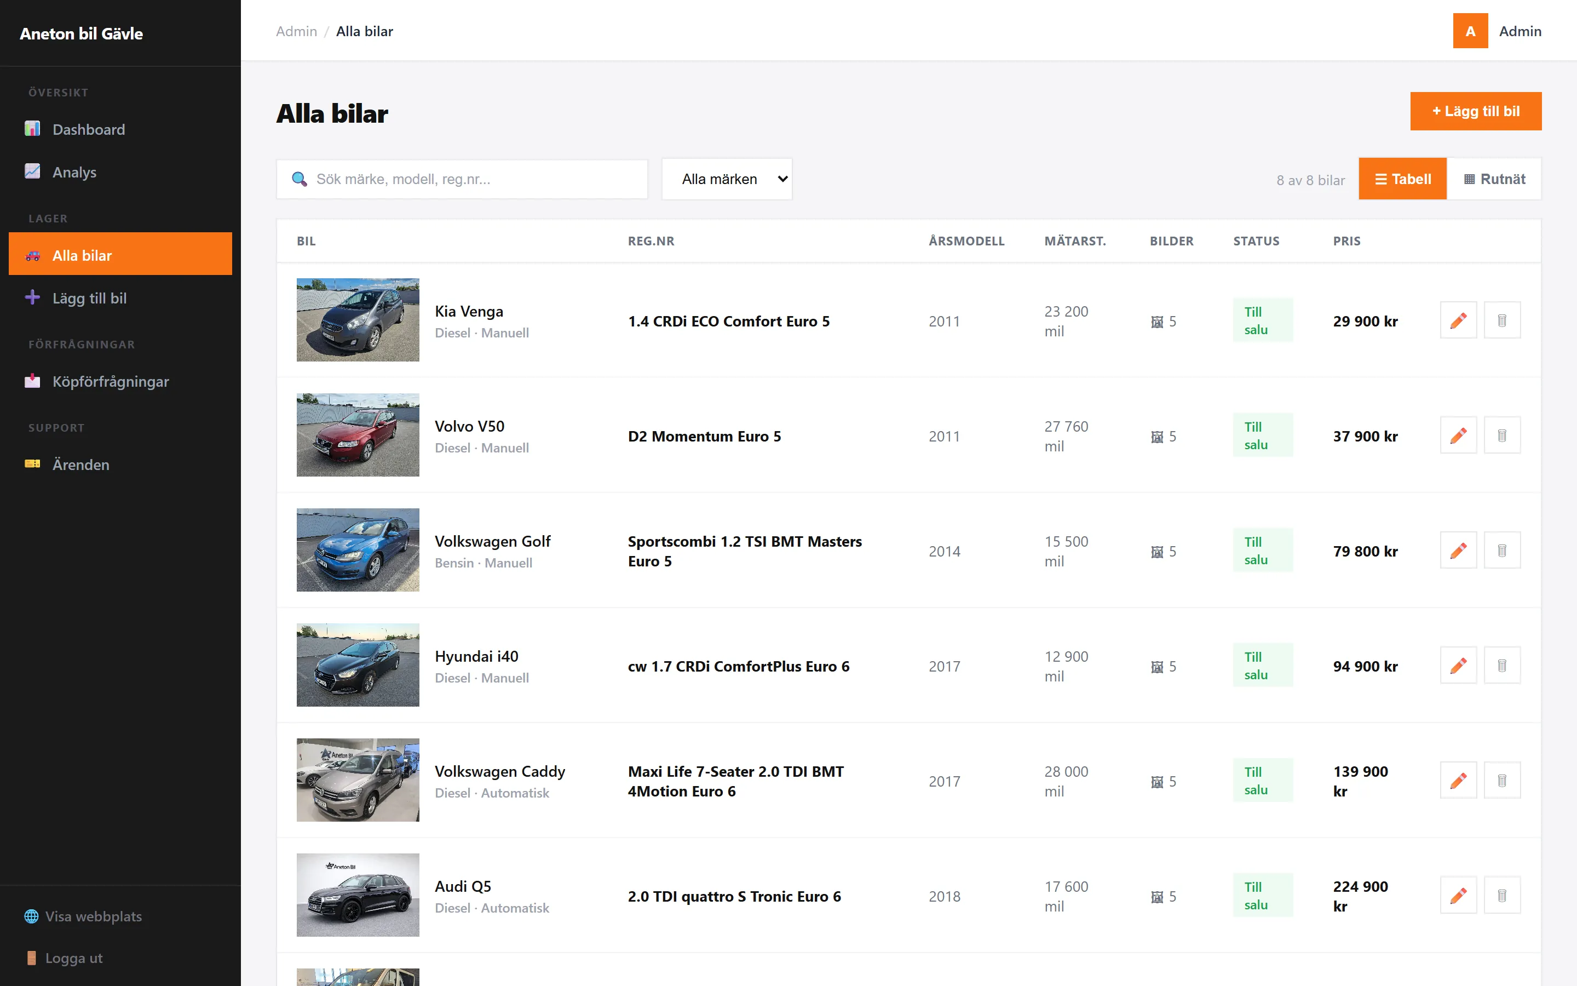Click pencil edit icon for Volkswagen Golf
1577x986 pixels.
[x=1458, y=551]
